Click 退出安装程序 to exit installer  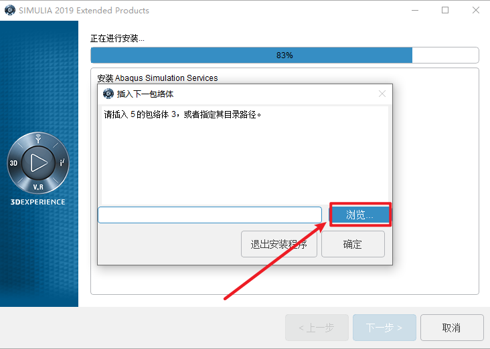[x=278, y=244]
